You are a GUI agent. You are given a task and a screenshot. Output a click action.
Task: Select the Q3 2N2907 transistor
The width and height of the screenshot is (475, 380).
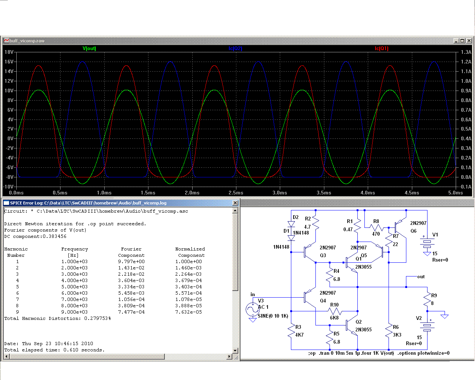(x=310, y=252)
